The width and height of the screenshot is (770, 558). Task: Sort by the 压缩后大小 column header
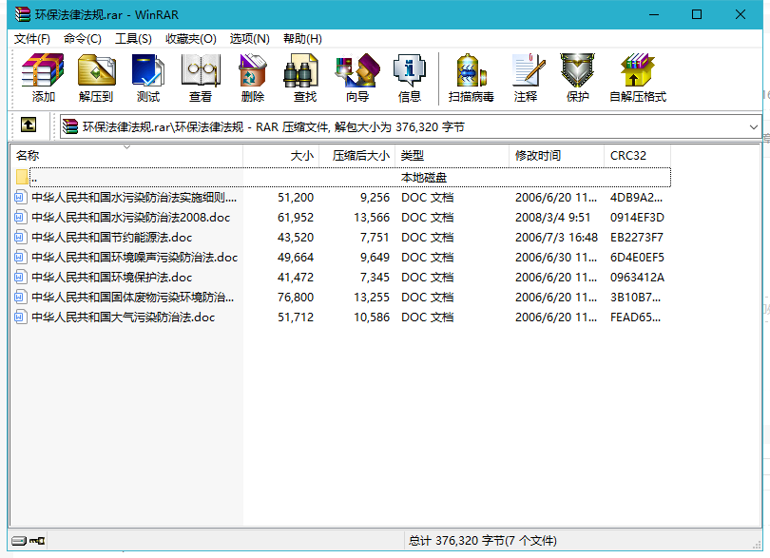coord(357,156)
